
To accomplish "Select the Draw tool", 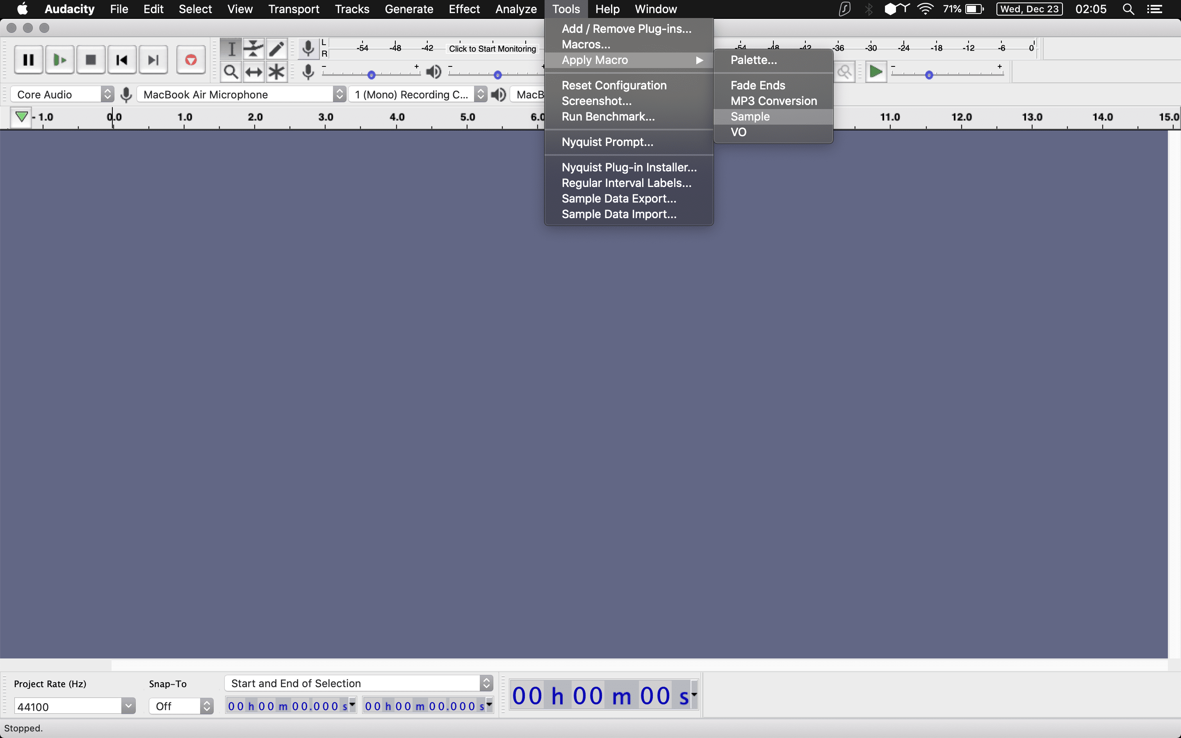I will pyautogui.click(x=277, y=48).
